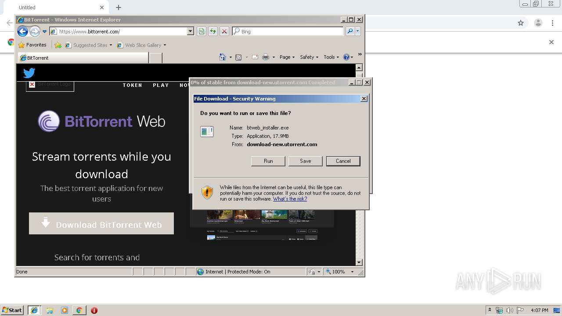Click the Twitter bird icon on page
The image size is (562, 316).
(x=29, y=73)
